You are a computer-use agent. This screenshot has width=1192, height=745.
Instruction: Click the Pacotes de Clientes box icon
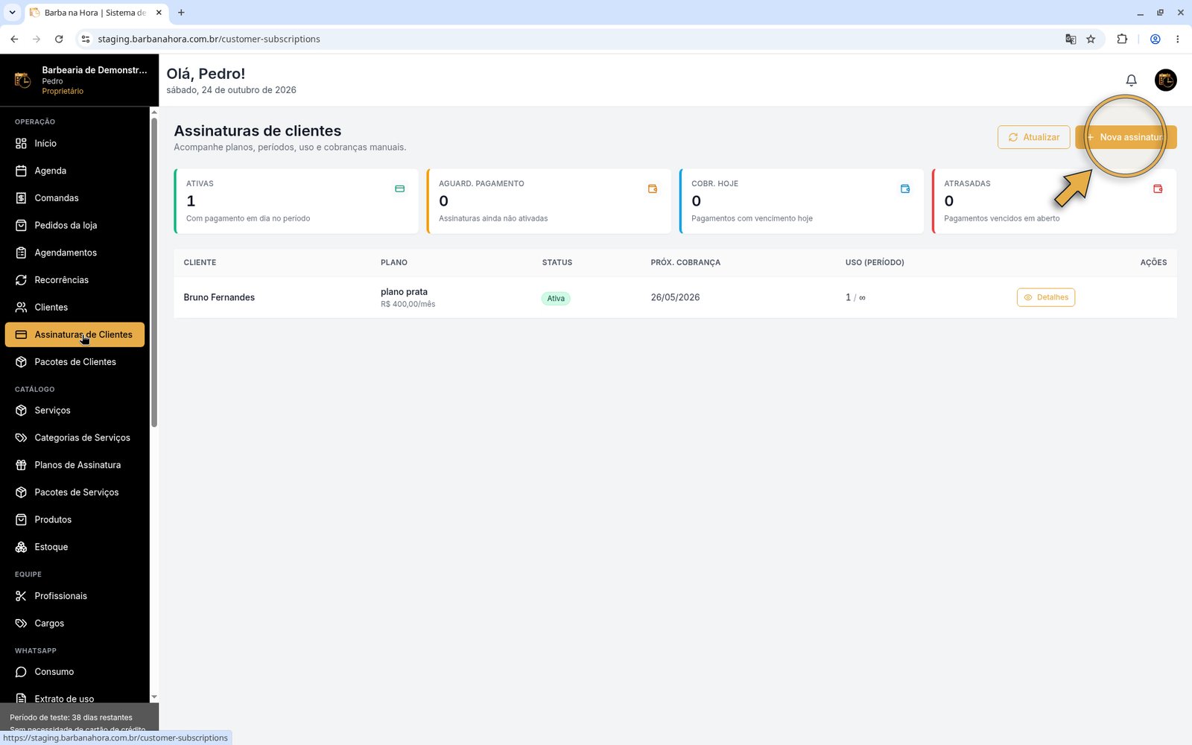(x=21, y=362)
